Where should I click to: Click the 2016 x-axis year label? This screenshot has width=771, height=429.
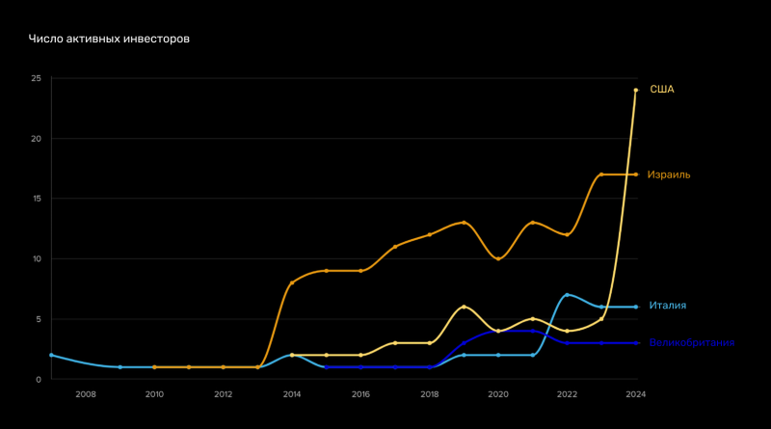click(360, 394)
